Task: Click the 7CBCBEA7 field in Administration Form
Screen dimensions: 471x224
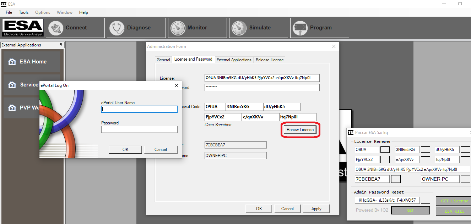Action: point(235,145)
